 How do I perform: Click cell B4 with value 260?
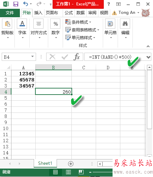click(x=54, y=92)
